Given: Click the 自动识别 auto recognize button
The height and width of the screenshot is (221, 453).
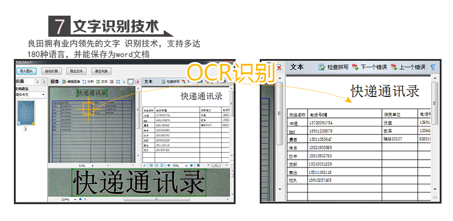Looking at the screenshot, I should 51,71.
